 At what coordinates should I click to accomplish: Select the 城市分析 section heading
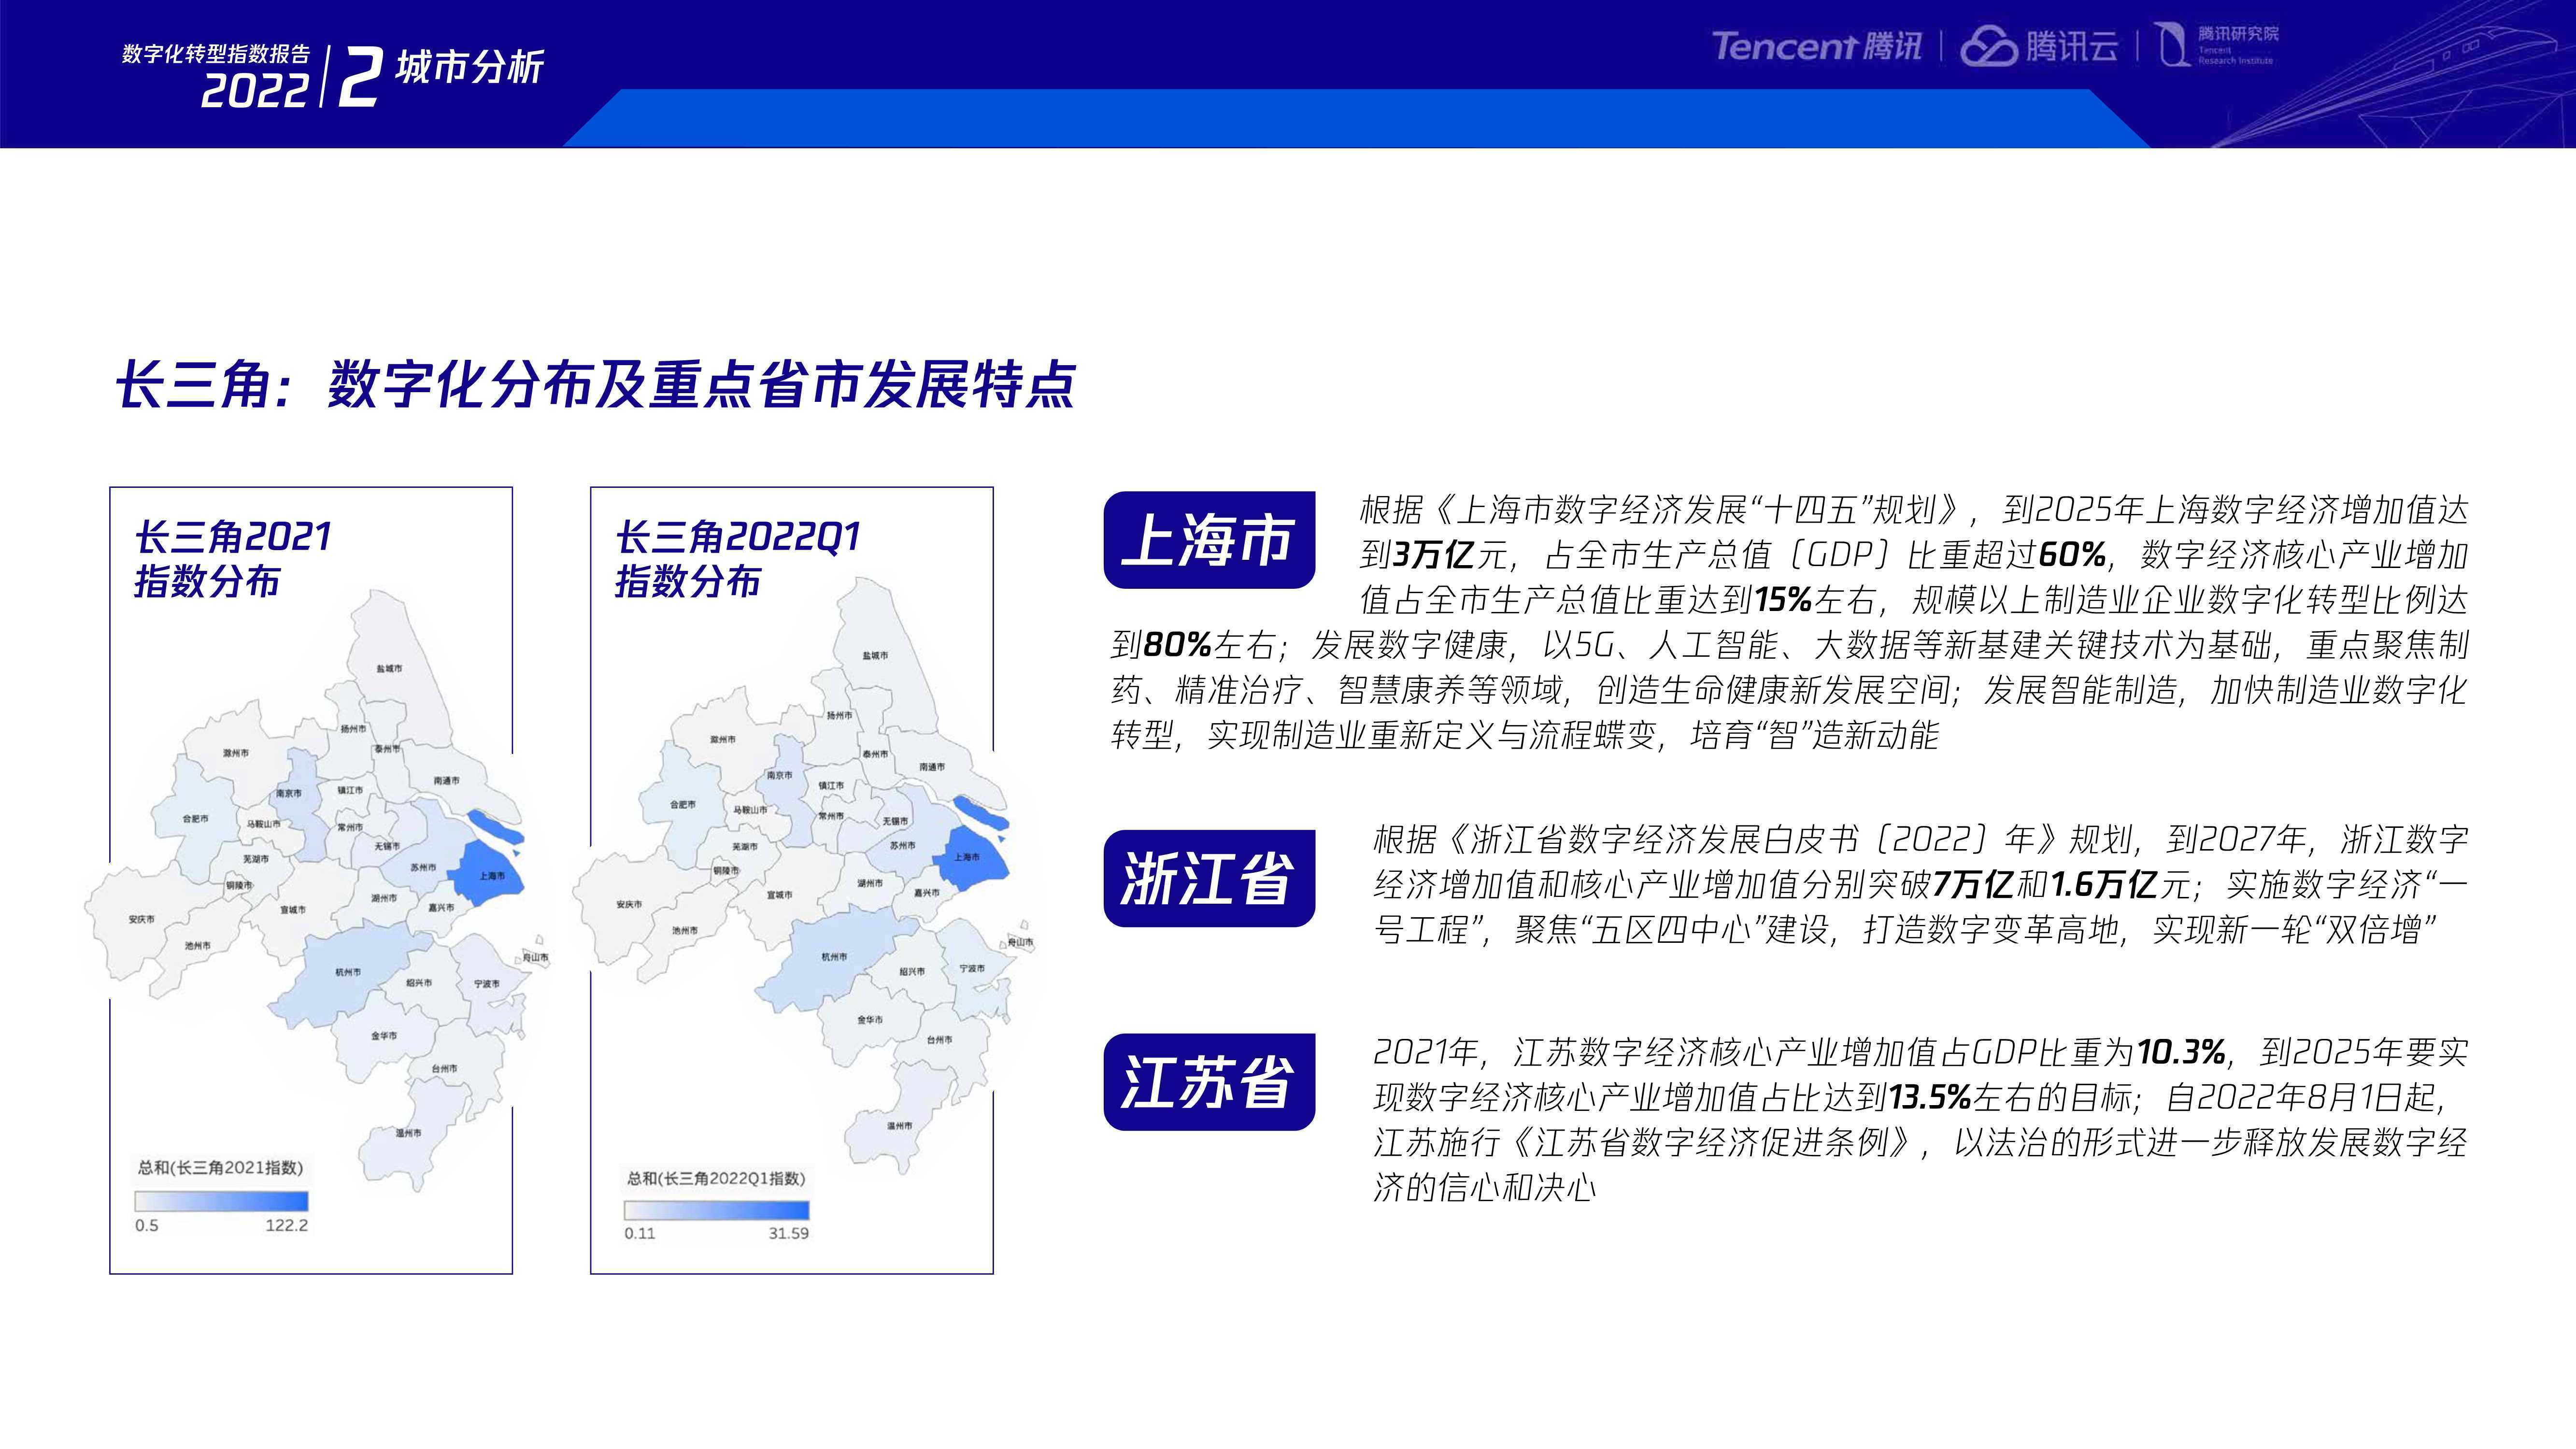point(469,67)
